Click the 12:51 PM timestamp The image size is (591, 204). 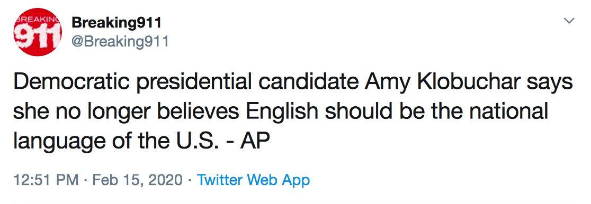[46, 180]
